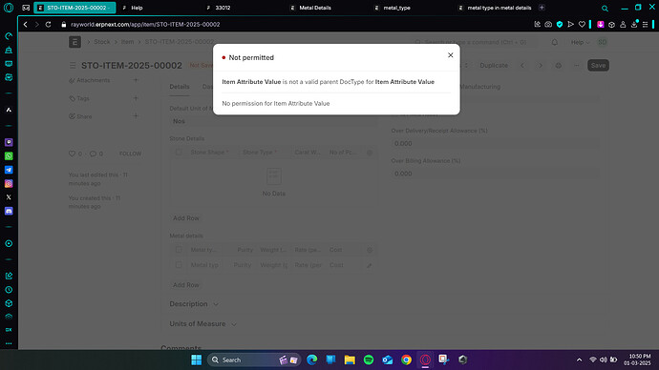This screenshot has width=659, height=370.
Task: Launch Spotify from the taskbar
Action: pyautogui.click(x=369, y=360)
